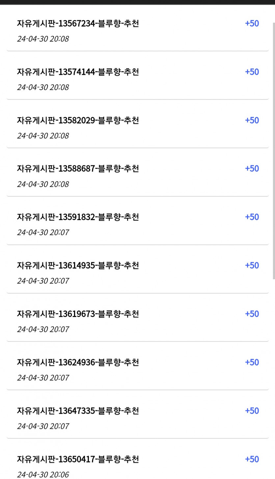Select the 13582029 recommendation entry

pyautogui.click(x=78, y=120)
